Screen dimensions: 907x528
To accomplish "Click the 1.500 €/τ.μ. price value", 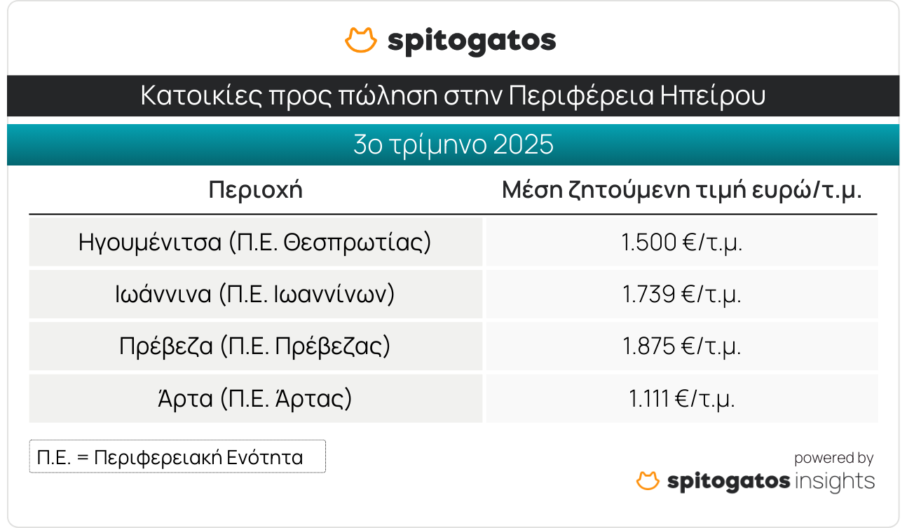I will 681,242.
